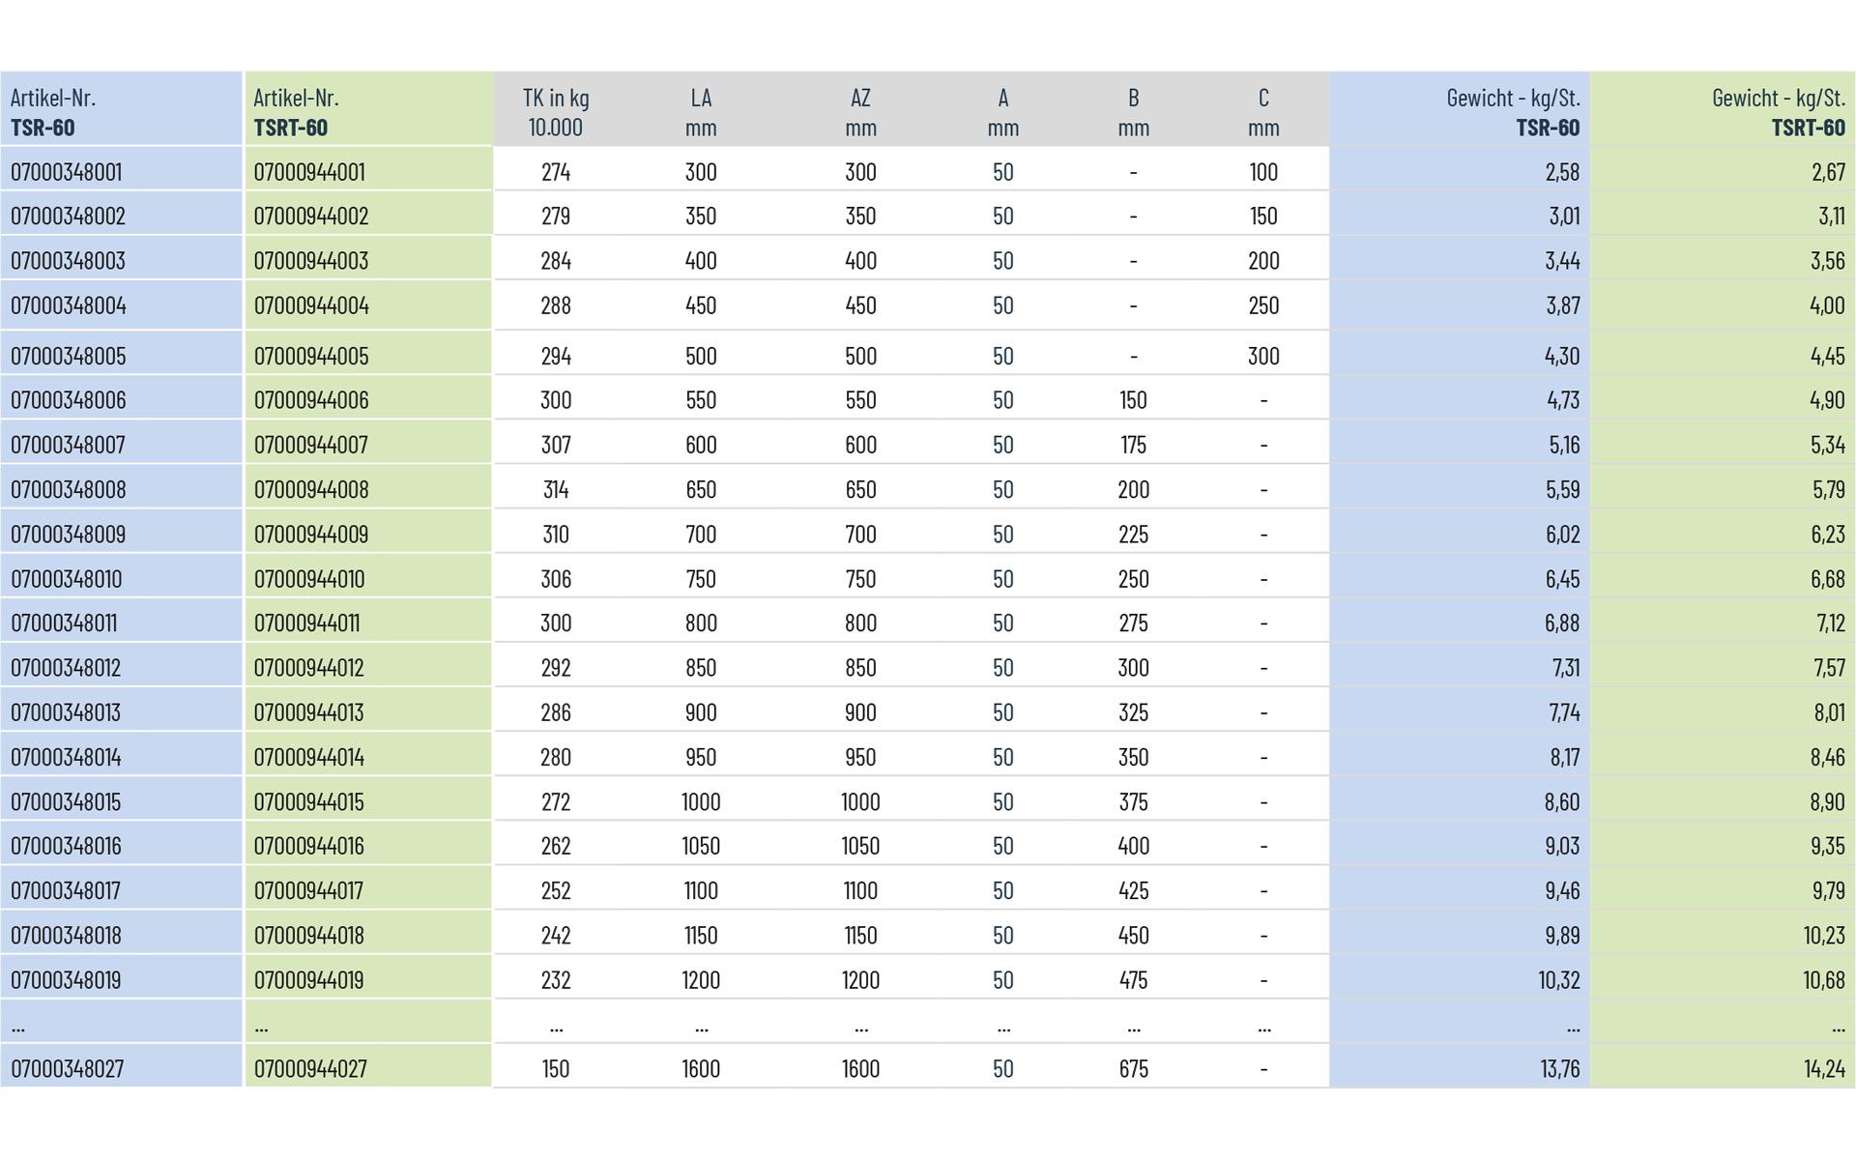Select the AZ value 850
This screenshot has width=1856, height=1160.
pyautogui.click(x=860, y=668)
